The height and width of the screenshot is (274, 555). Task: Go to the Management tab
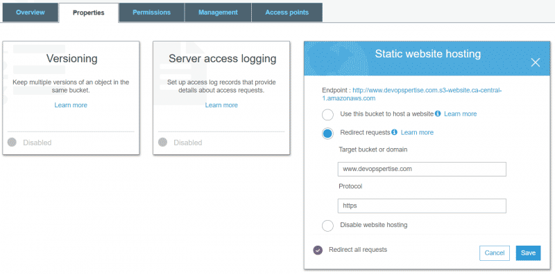[x=218, y=12]
